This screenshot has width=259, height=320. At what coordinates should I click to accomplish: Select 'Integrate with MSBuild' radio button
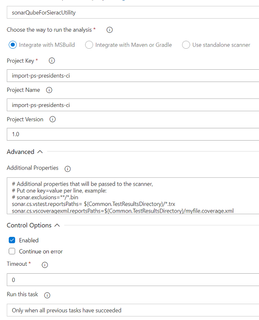coord(12,45)
